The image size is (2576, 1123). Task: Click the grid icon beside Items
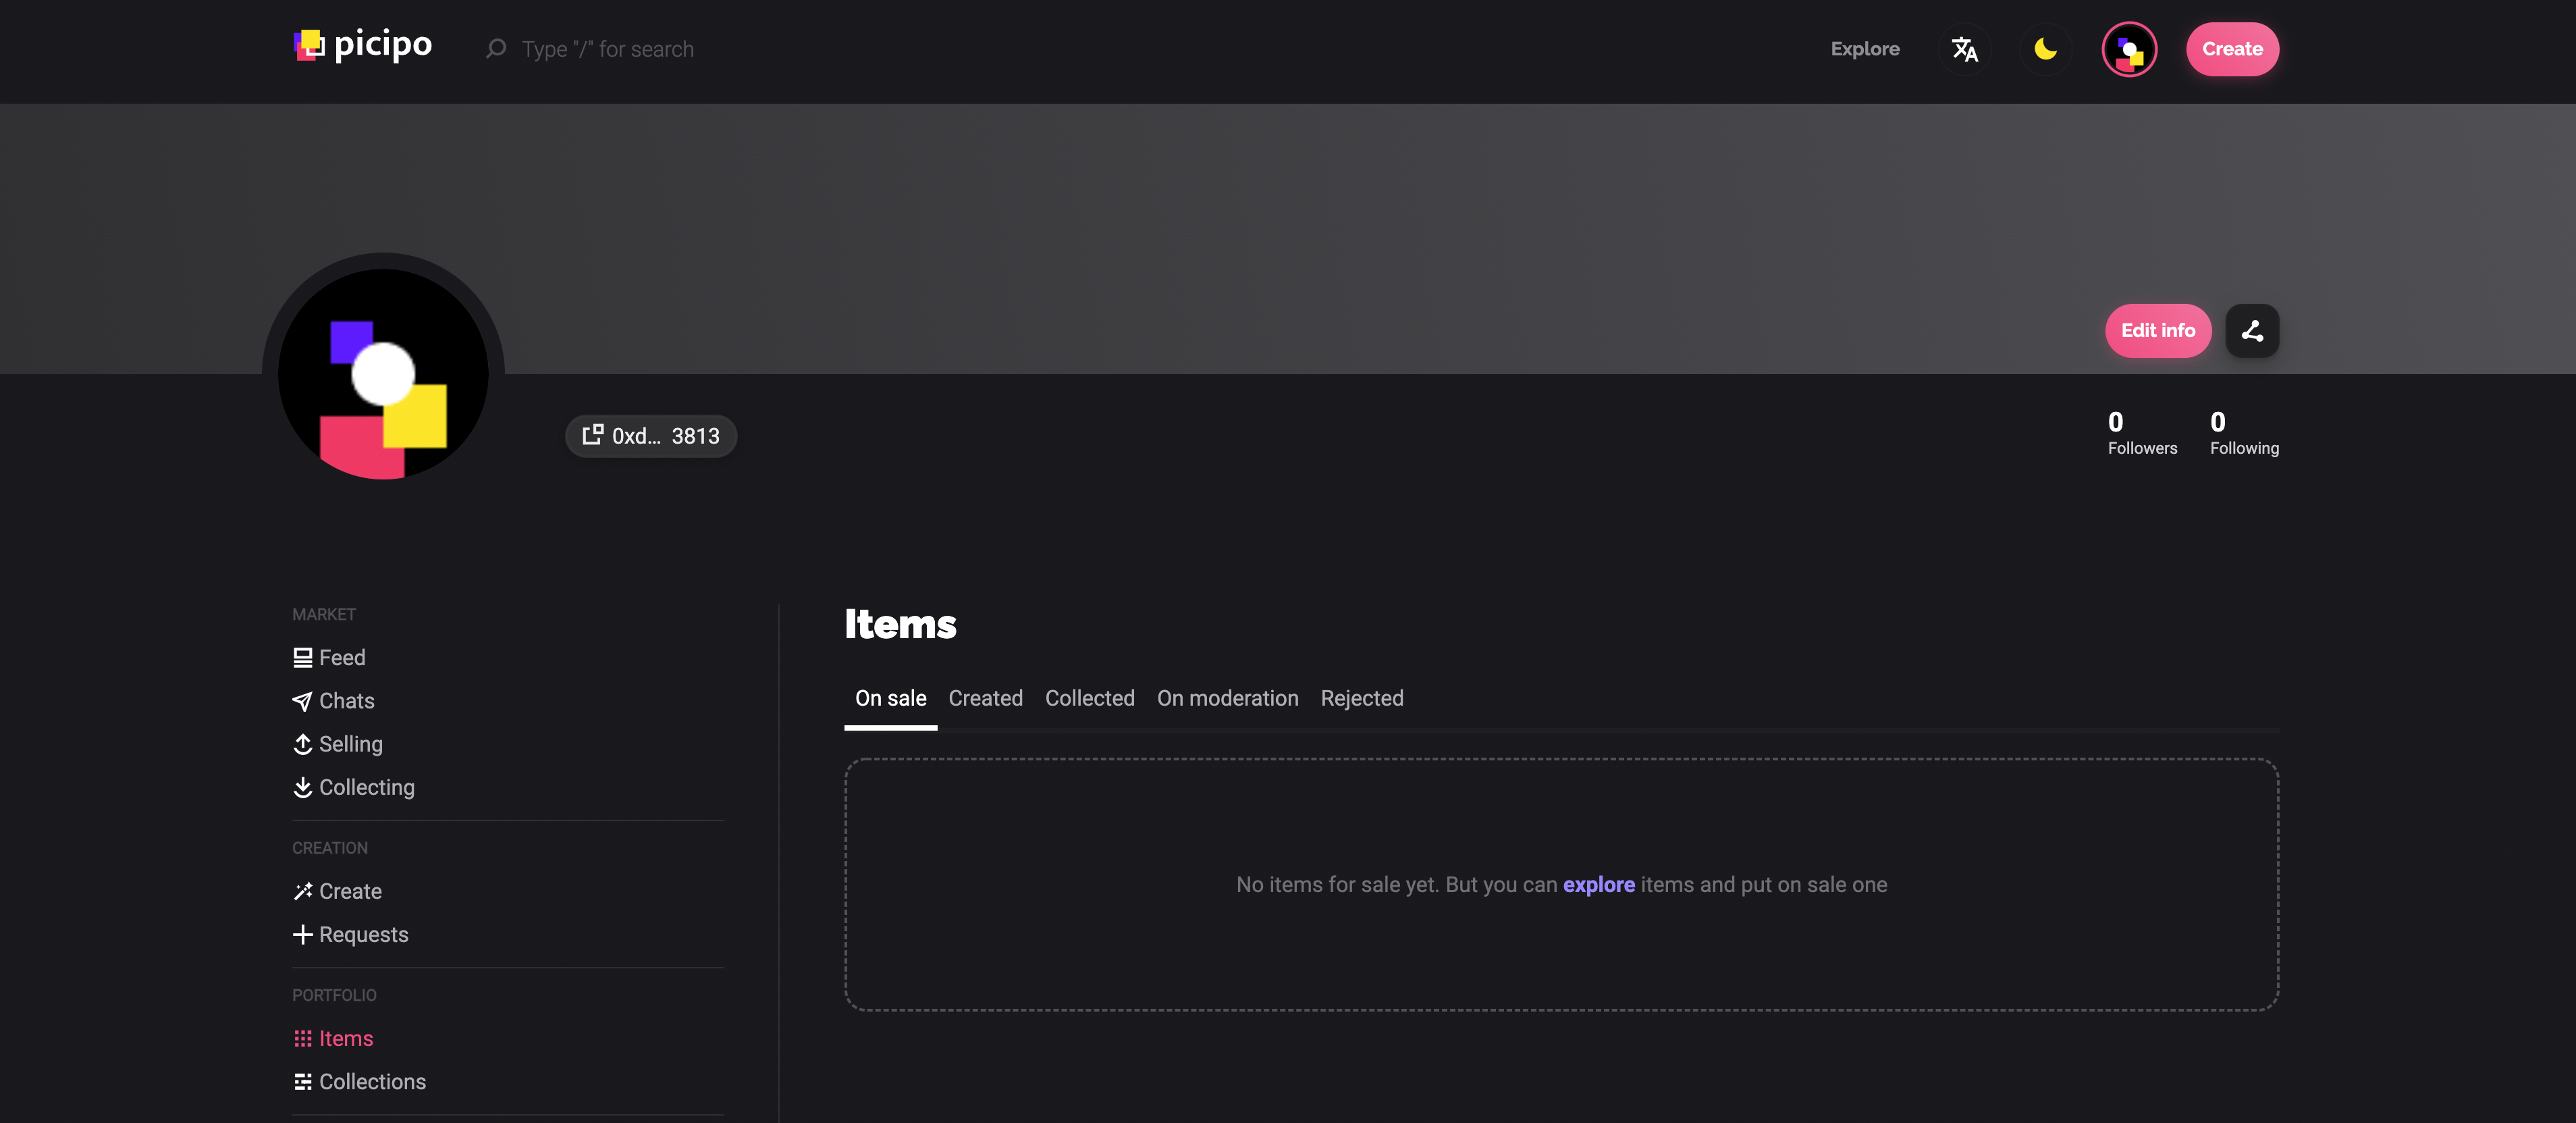pos(302,1038)
